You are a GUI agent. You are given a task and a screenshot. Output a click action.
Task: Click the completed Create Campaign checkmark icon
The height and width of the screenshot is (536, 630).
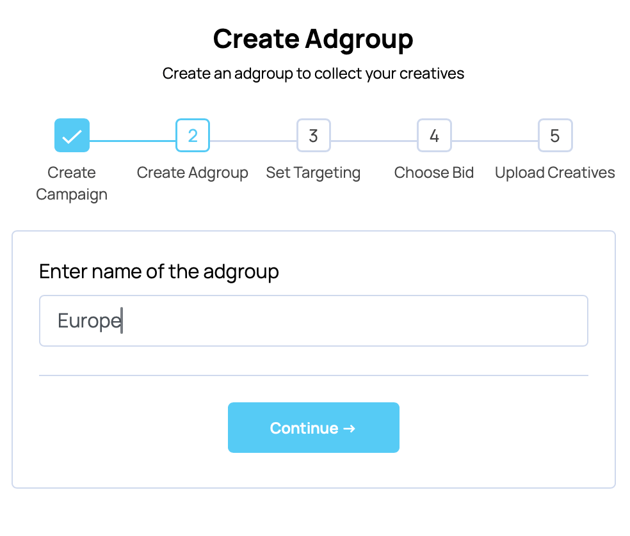click(72, 135)
